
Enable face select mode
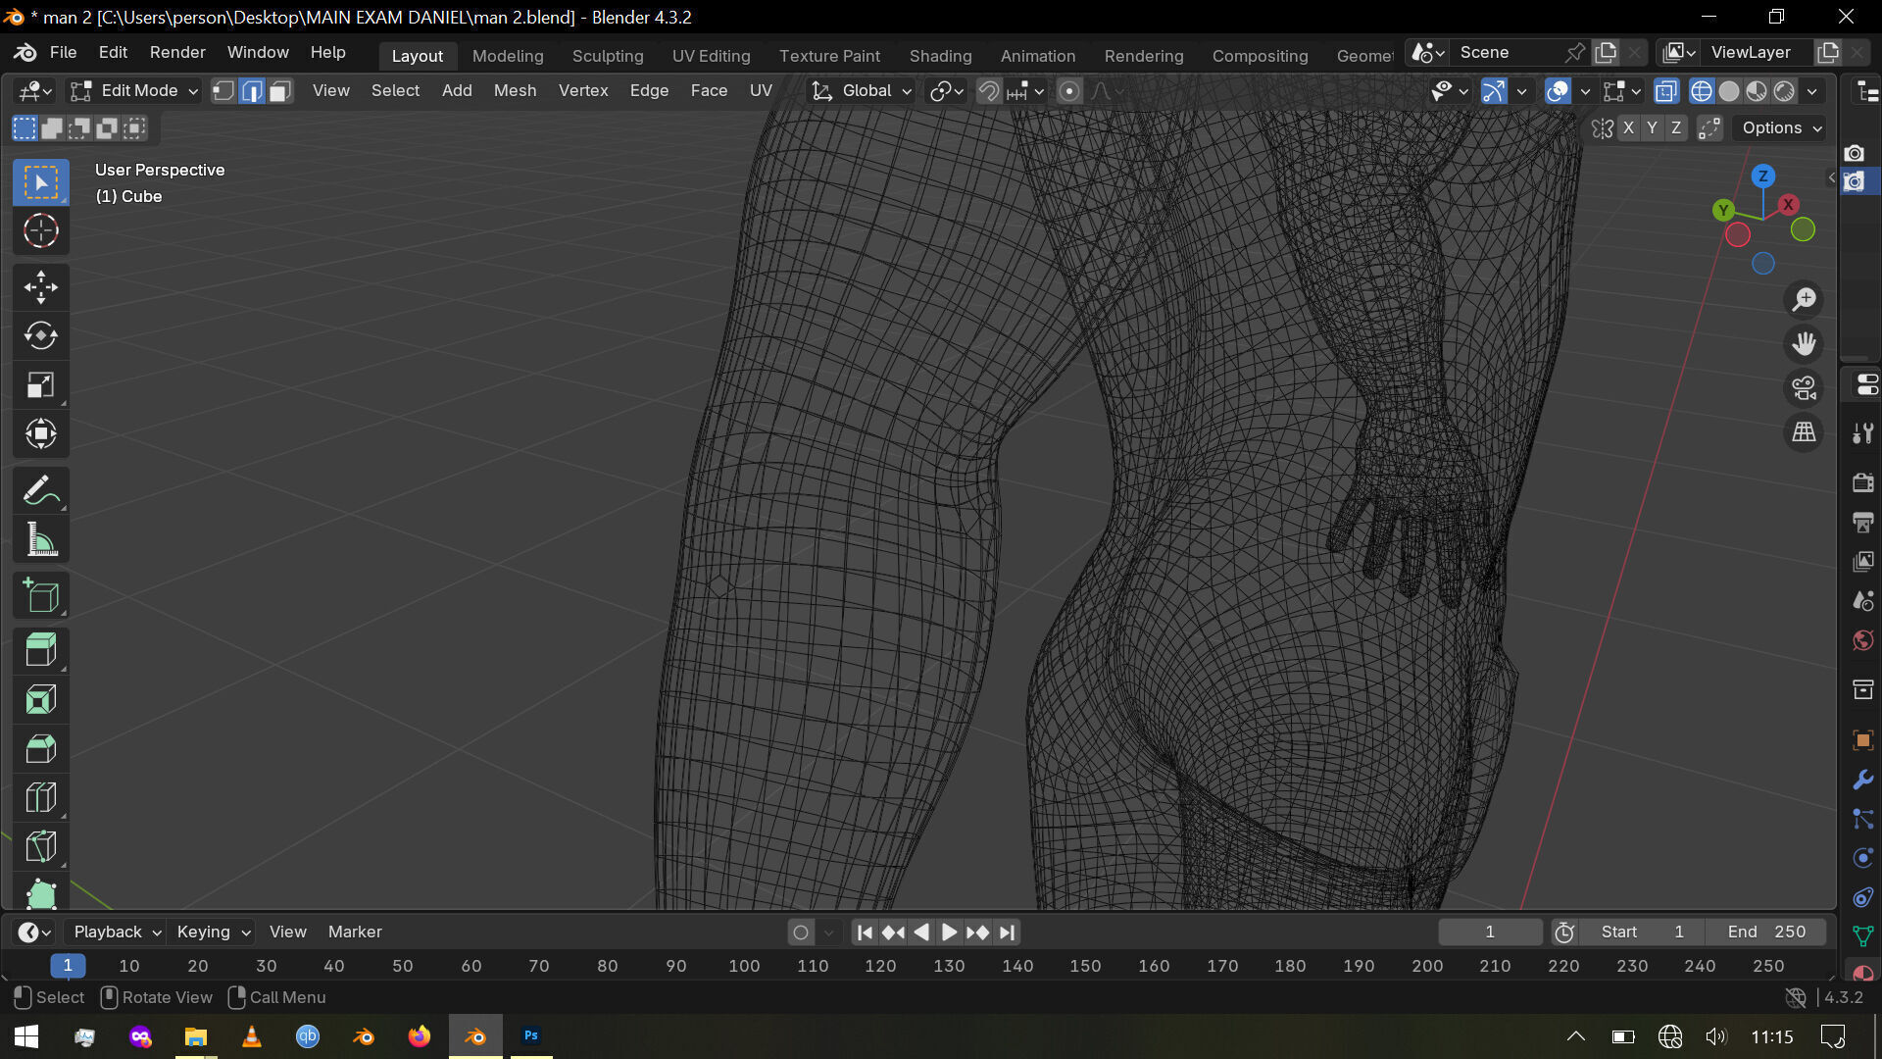point(280,91)
